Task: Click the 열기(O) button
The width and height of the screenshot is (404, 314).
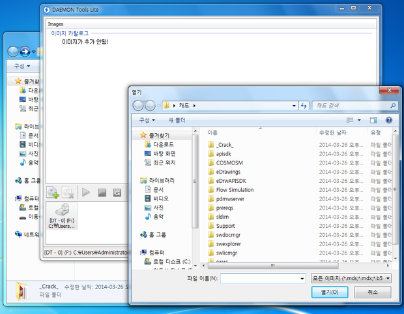Action: 330,292
